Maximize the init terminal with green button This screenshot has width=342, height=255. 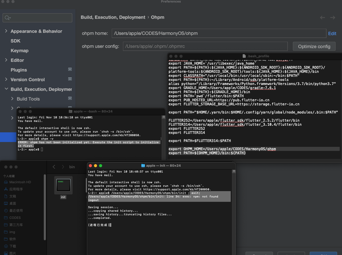point(101,166)
